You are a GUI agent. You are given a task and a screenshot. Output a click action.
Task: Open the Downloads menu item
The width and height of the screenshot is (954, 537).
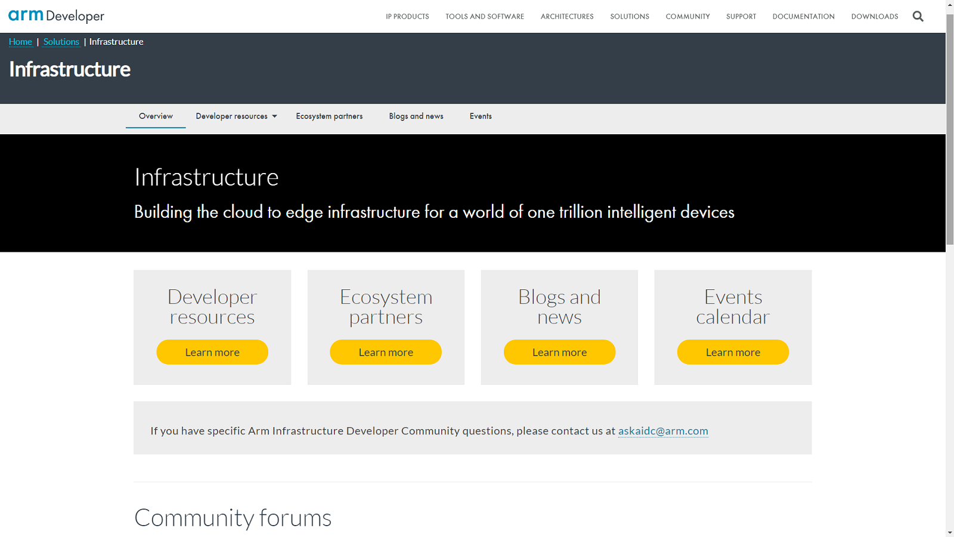click(x=874, y=17)
